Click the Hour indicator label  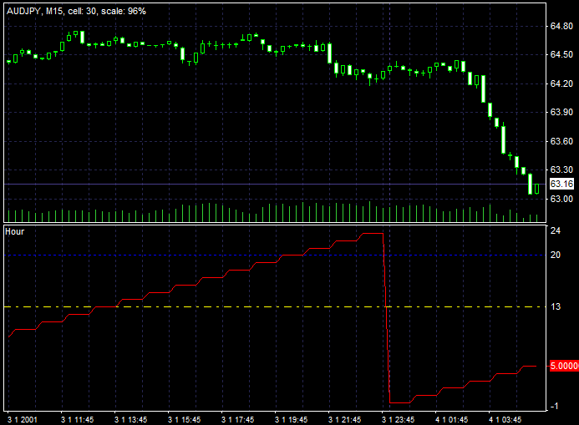click(x=15, y=231)
